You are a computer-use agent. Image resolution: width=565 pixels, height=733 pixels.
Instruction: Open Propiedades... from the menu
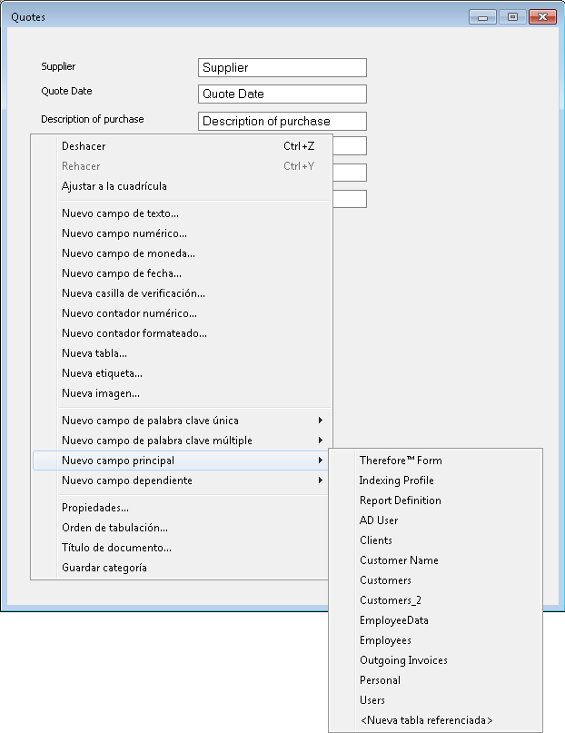[x=183, y=508]
